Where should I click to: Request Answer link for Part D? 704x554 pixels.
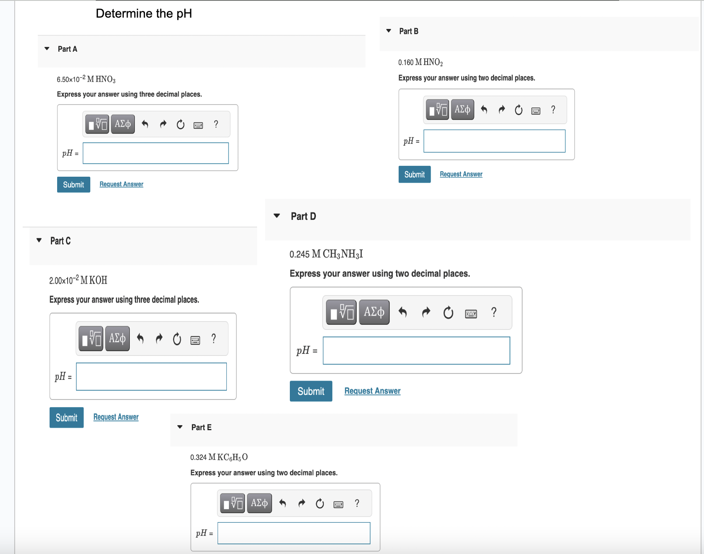pos(373,391)
